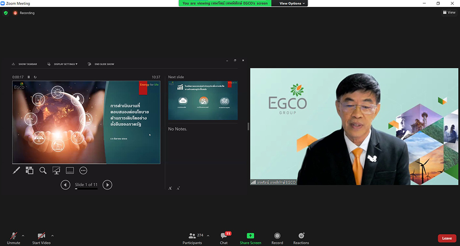Screen dimensions: 460x246
Task: Decrease the notes text size
Action: pos(178,188)
